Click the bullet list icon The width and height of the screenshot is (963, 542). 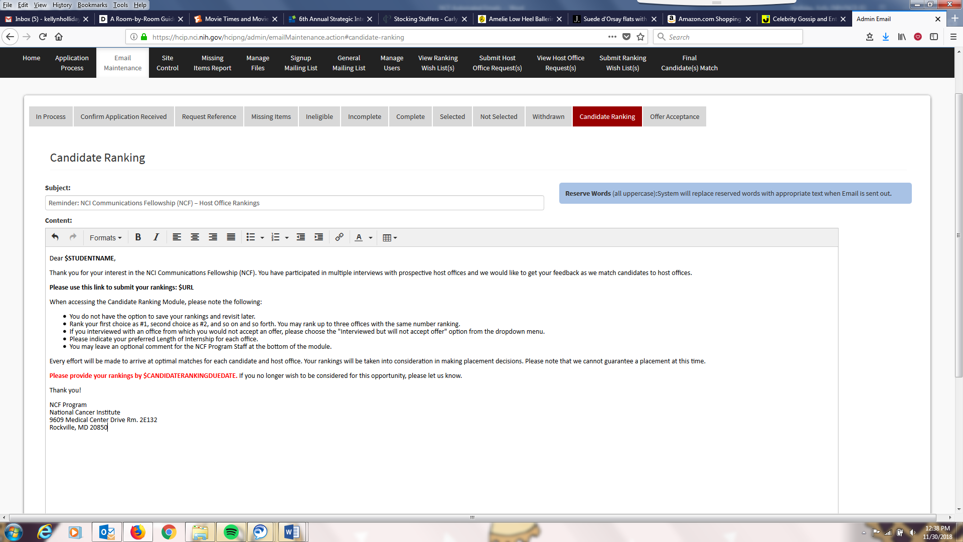coord(251,237)
